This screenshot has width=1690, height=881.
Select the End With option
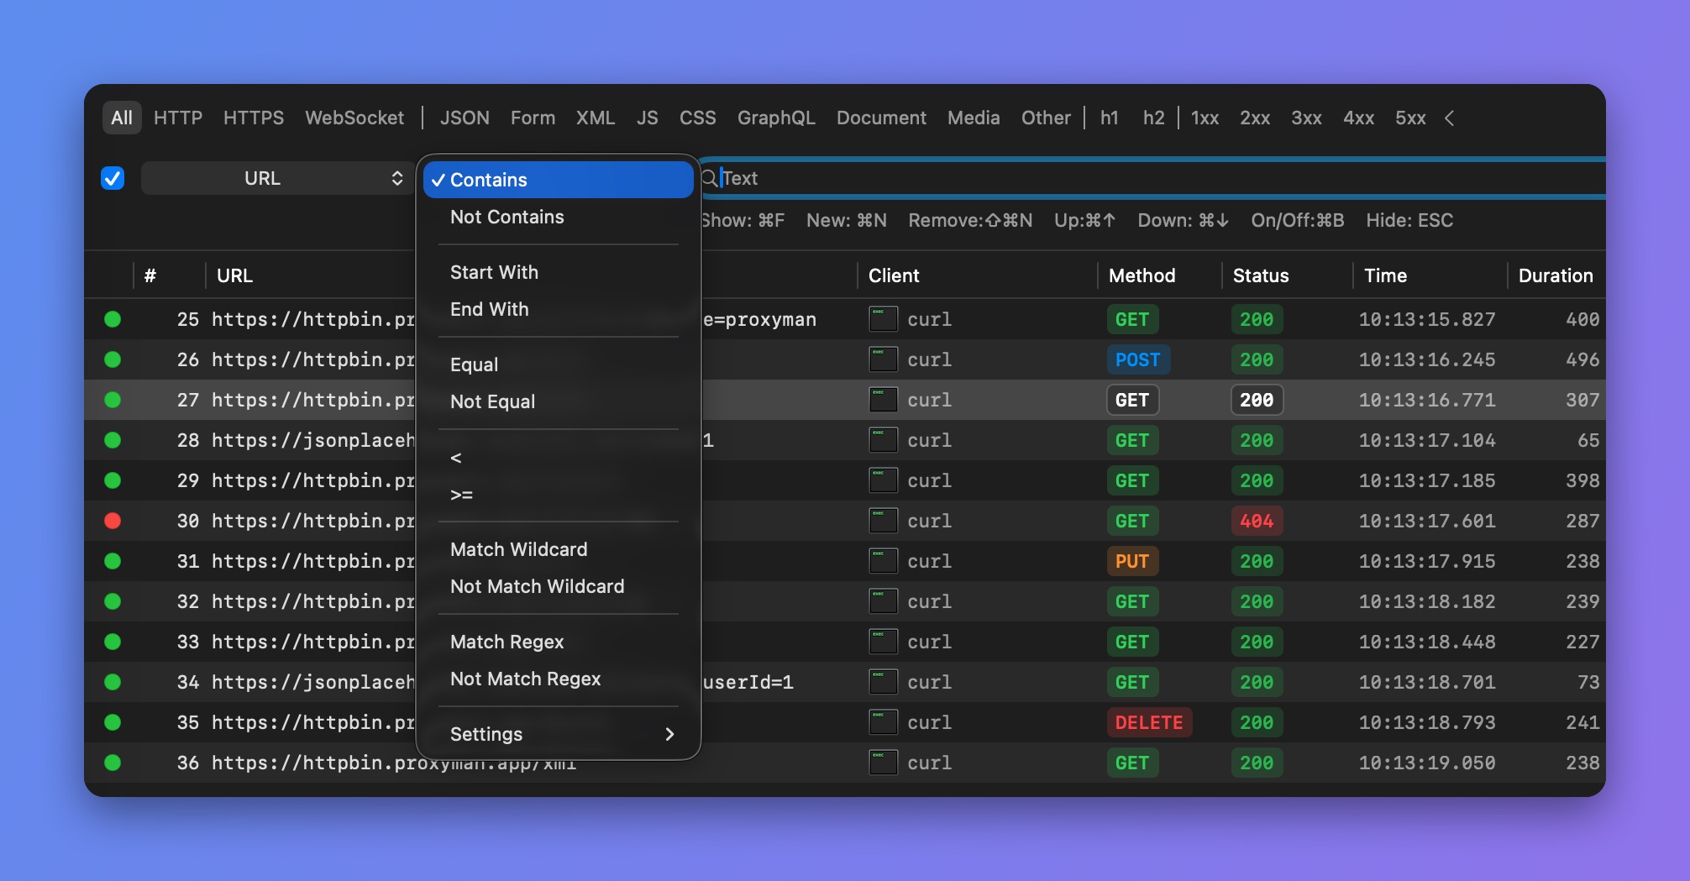pos(559,309)
